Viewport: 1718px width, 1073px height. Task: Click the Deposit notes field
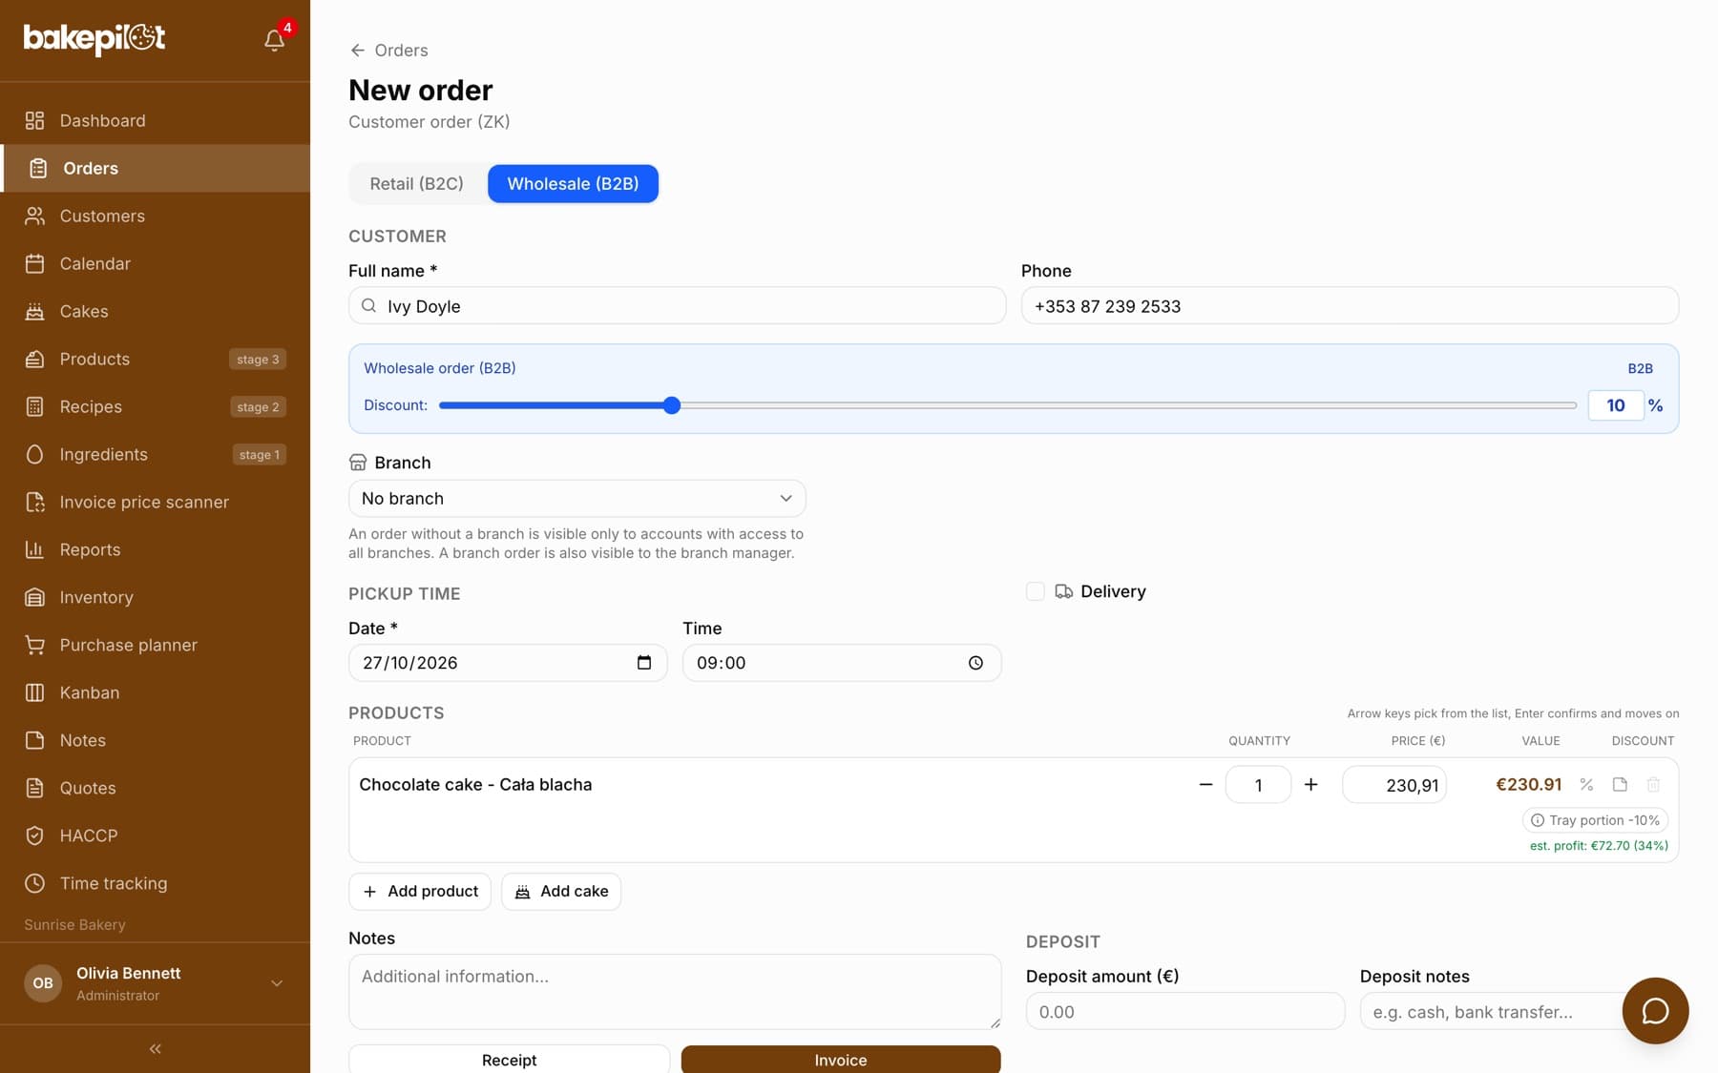pos(1492,1011)
